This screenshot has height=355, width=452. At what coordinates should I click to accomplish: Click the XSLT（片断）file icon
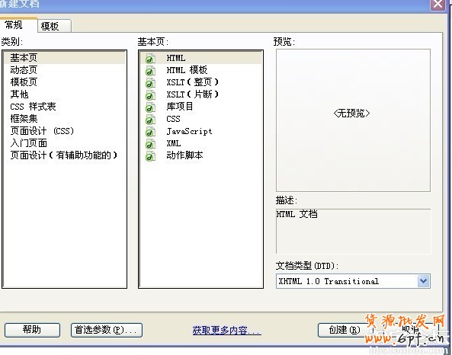click(150, 95)
